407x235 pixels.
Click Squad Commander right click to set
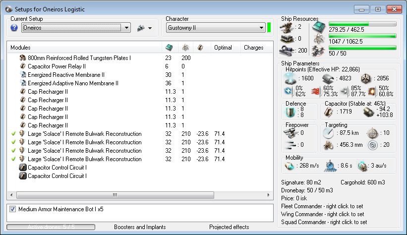324,222
